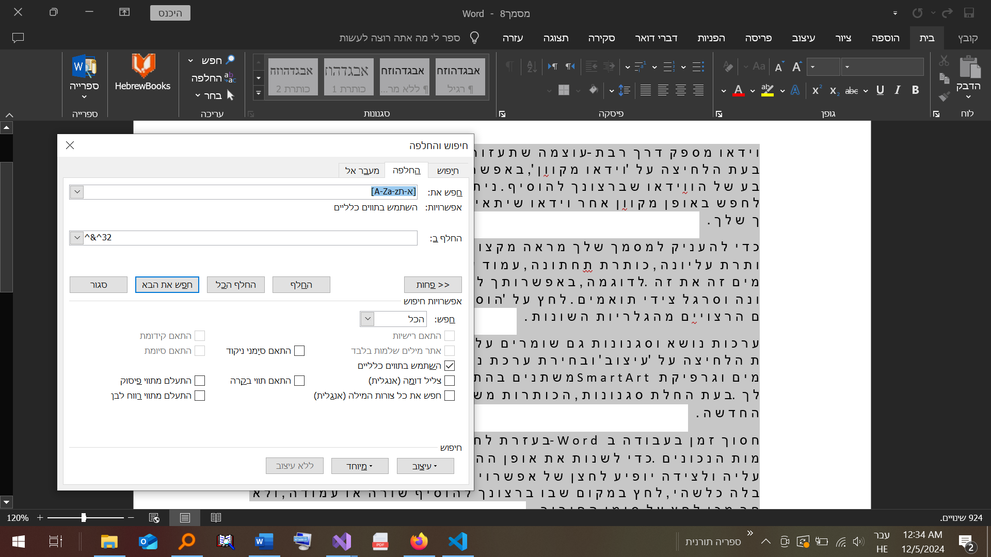Click the Sort icon
The image size is (991, 557).
[x=532, y=67]
